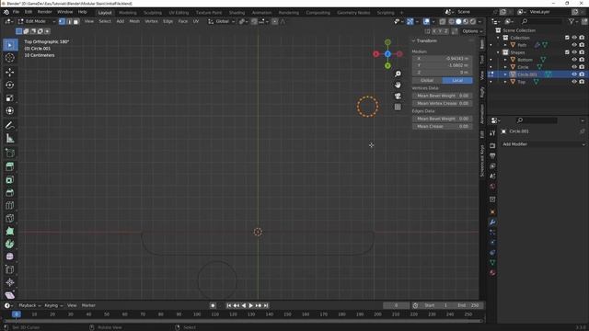Open the Vertex menu
This screenshot has height=331, width=589.
click(x=151, y=21)
